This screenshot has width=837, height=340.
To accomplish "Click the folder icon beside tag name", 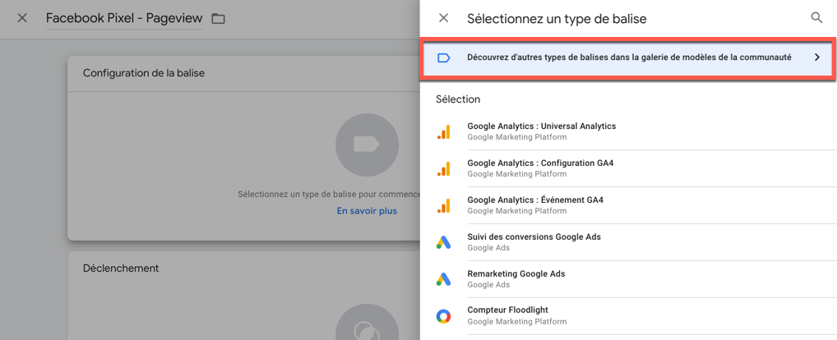I will (x=218, y=18).
